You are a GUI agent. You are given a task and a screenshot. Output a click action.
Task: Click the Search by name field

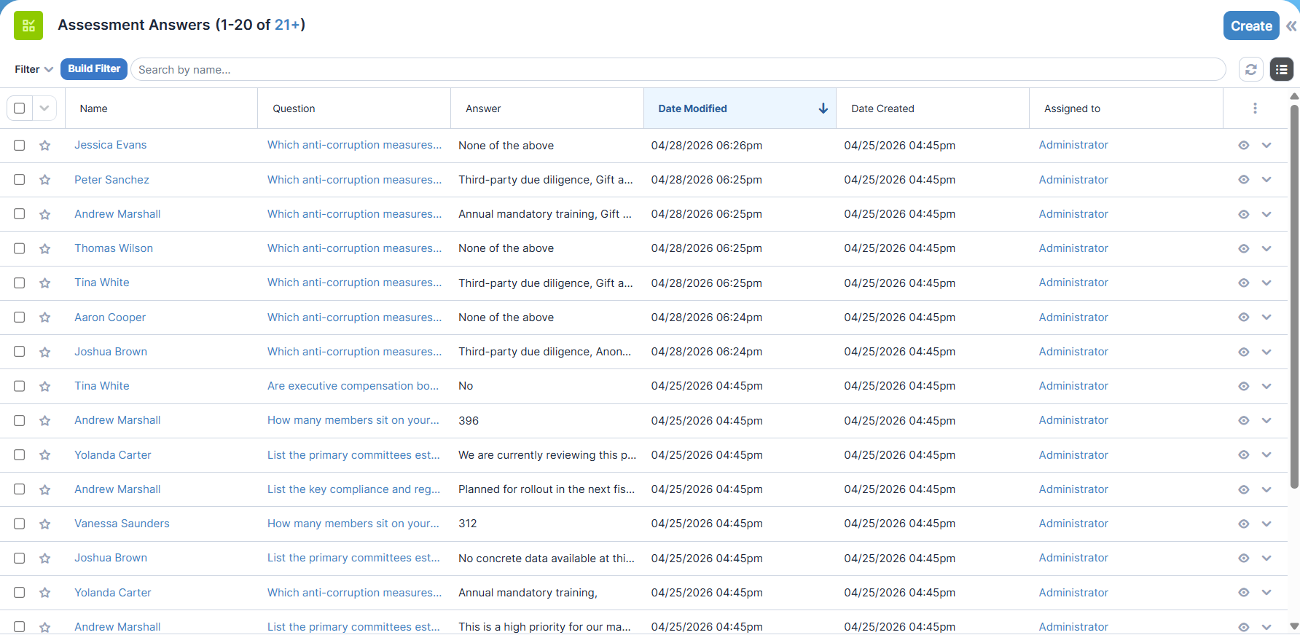[678, 69]
